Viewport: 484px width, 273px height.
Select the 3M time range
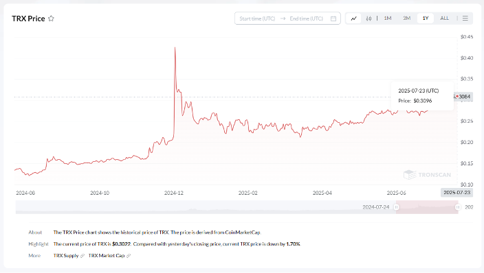[406, 19]
